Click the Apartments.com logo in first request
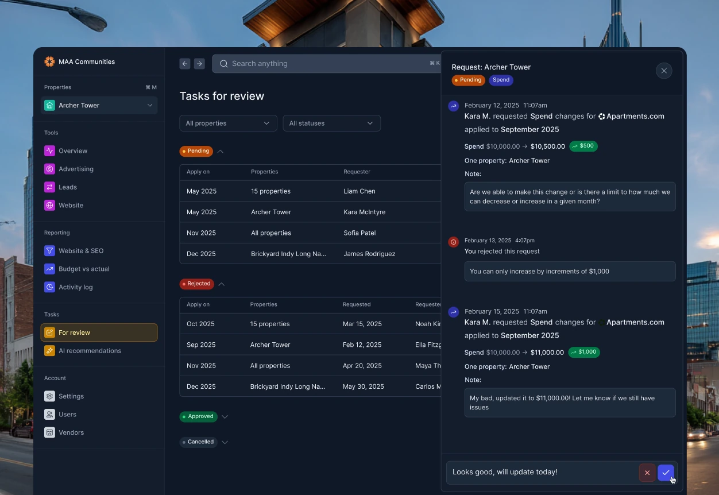This screenshot has width=719, height=495. coord(602,117)
